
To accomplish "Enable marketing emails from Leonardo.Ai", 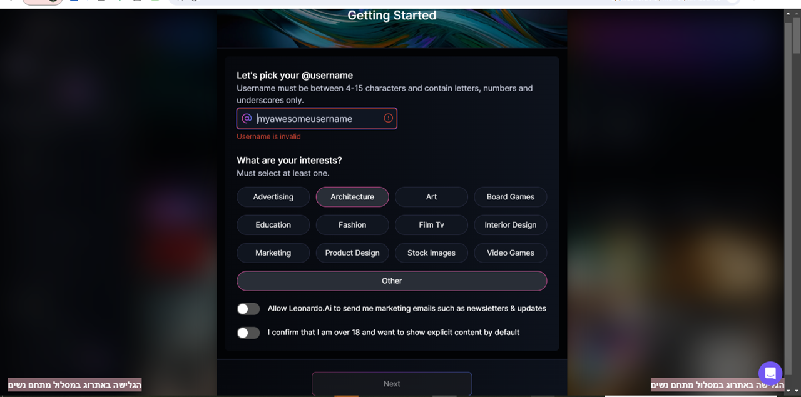I will [248, 309].
